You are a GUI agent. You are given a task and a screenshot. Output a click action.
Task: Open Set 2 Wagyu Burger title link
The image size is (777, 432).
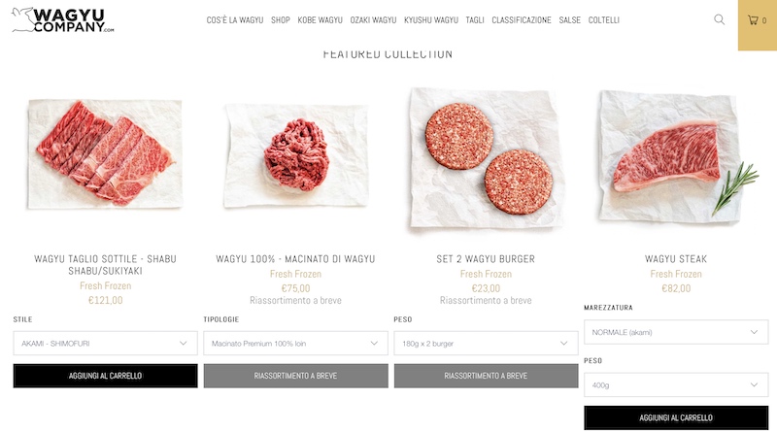click(486, 259)
